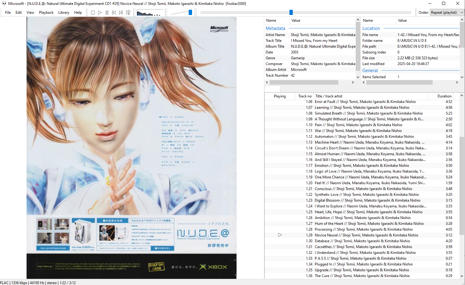Play a random track
The height and width of the screenshot is (285, 465).
(x=128, y=13)
